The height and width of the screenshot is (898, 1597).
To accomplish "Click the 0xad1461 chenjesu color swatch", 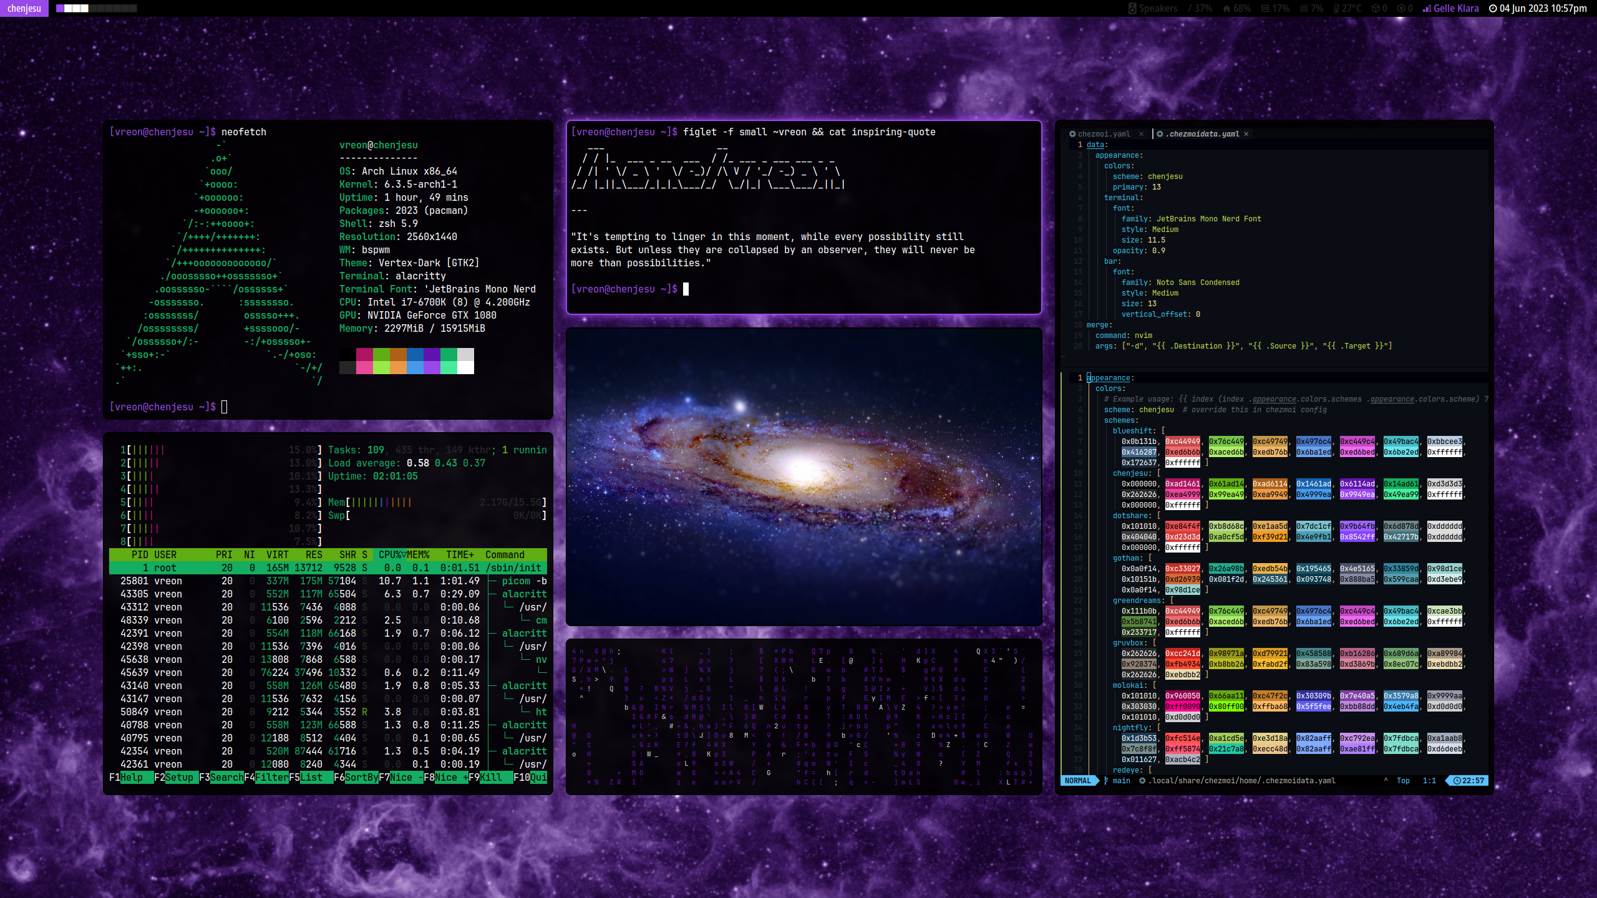I will [1182, 484].
